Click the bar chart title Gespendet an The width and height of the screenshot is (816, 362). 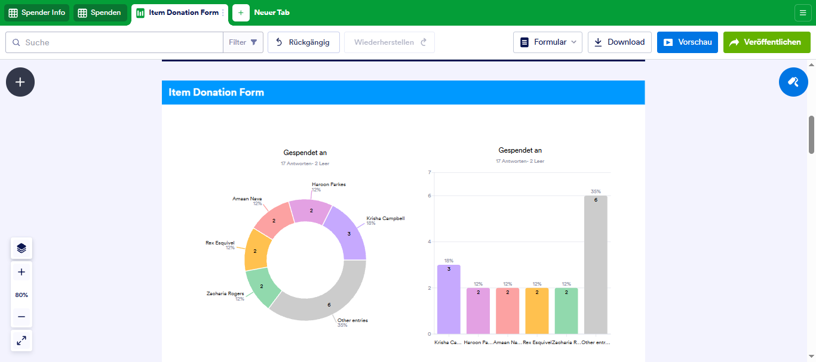click(520, 150)
